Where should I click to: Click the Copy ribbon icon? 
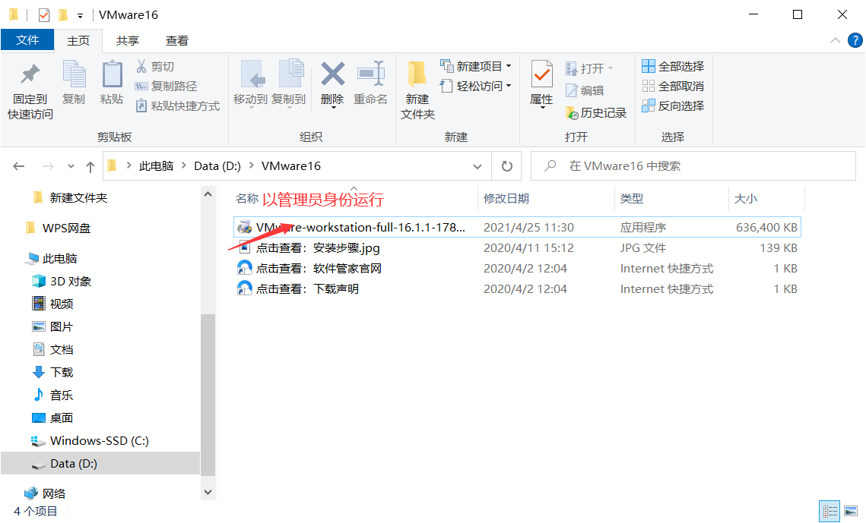[74, 83]
